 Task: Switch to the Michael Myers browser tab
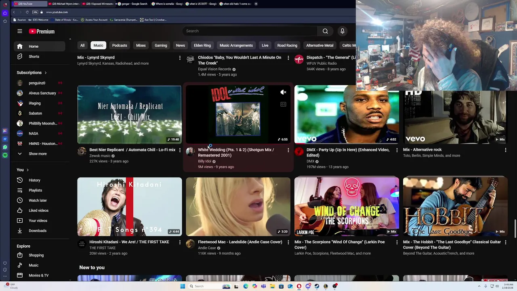(64, 4)
